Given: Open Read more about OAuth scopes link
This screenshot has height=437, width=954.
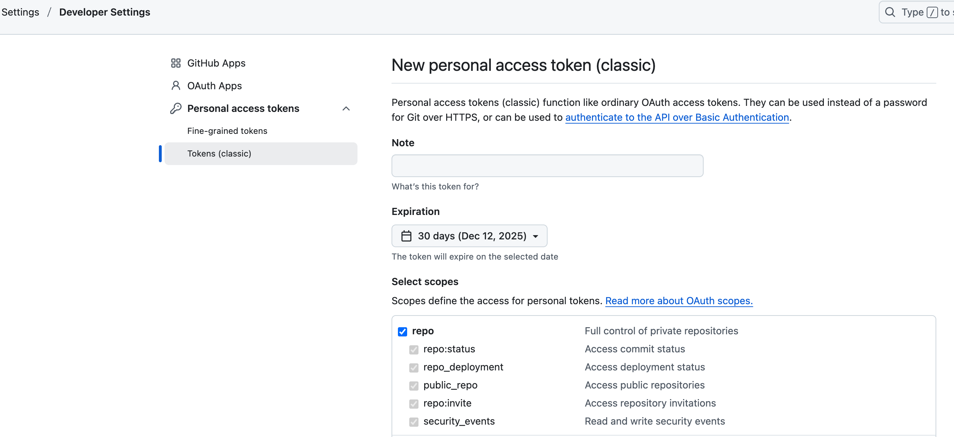Looking at the screenshot, I should 678,301.
